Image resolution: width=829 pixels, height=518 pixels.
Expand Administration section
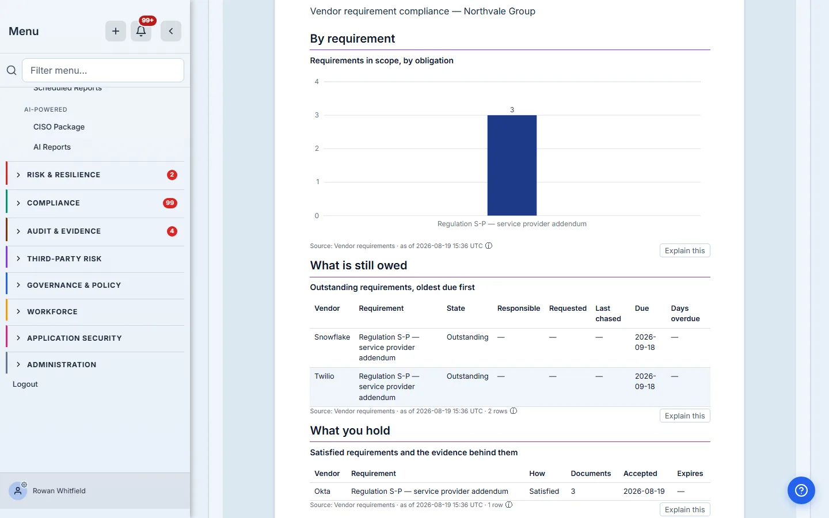[95, 365]
